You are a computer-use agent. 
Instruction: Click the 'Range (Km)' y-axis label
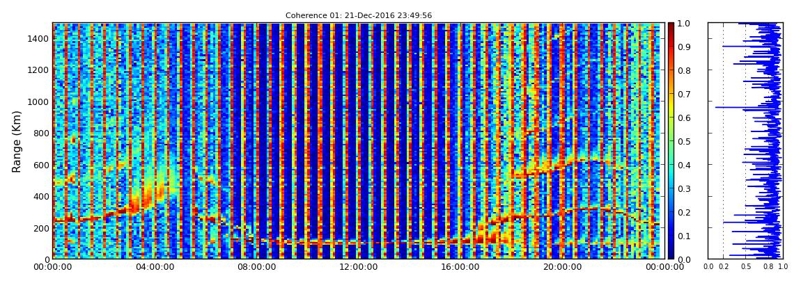(17, 141)
